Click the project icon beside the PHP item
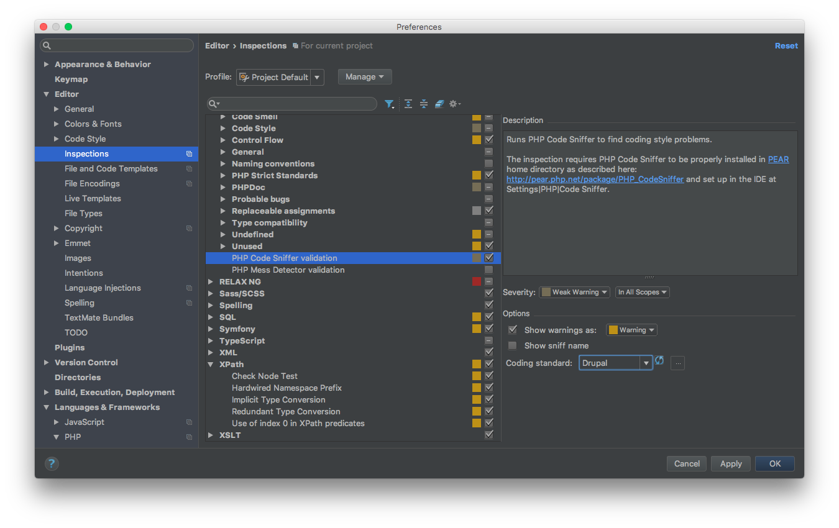Screen dimensions: 839x528 click(x=189, y=437)
